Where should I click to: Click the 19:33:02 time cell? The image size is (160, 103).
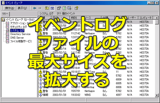click(x=76, y=95)
